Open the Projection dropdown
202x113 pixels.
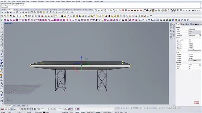click(x=200, y=36)
